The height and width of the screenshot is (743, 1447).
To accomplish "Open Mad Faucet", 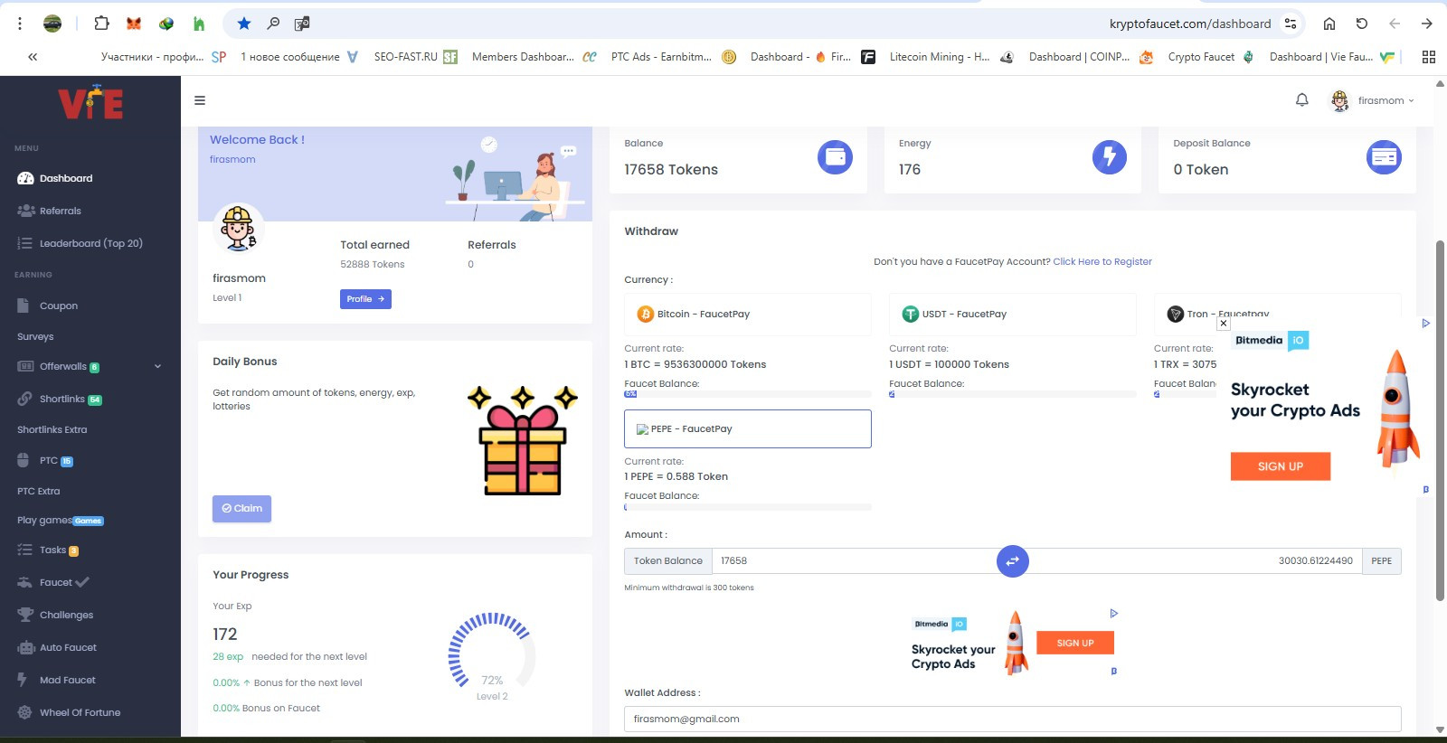I will [x=67, y=680].
